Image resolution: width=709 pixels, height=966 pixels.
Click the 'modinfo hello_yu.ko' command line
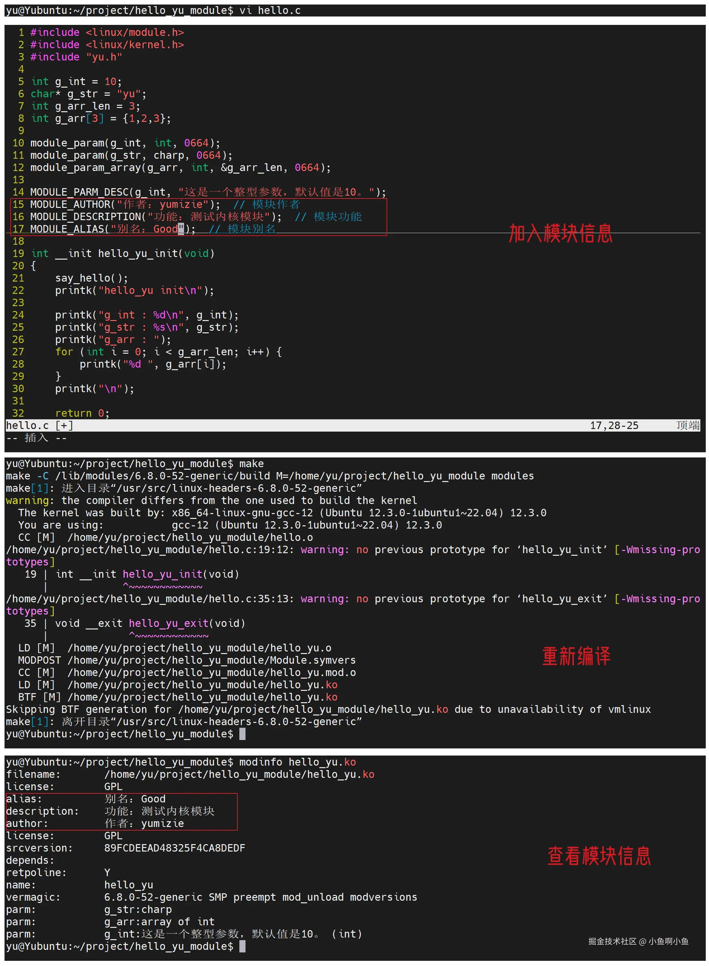click(x=297, y=762)
